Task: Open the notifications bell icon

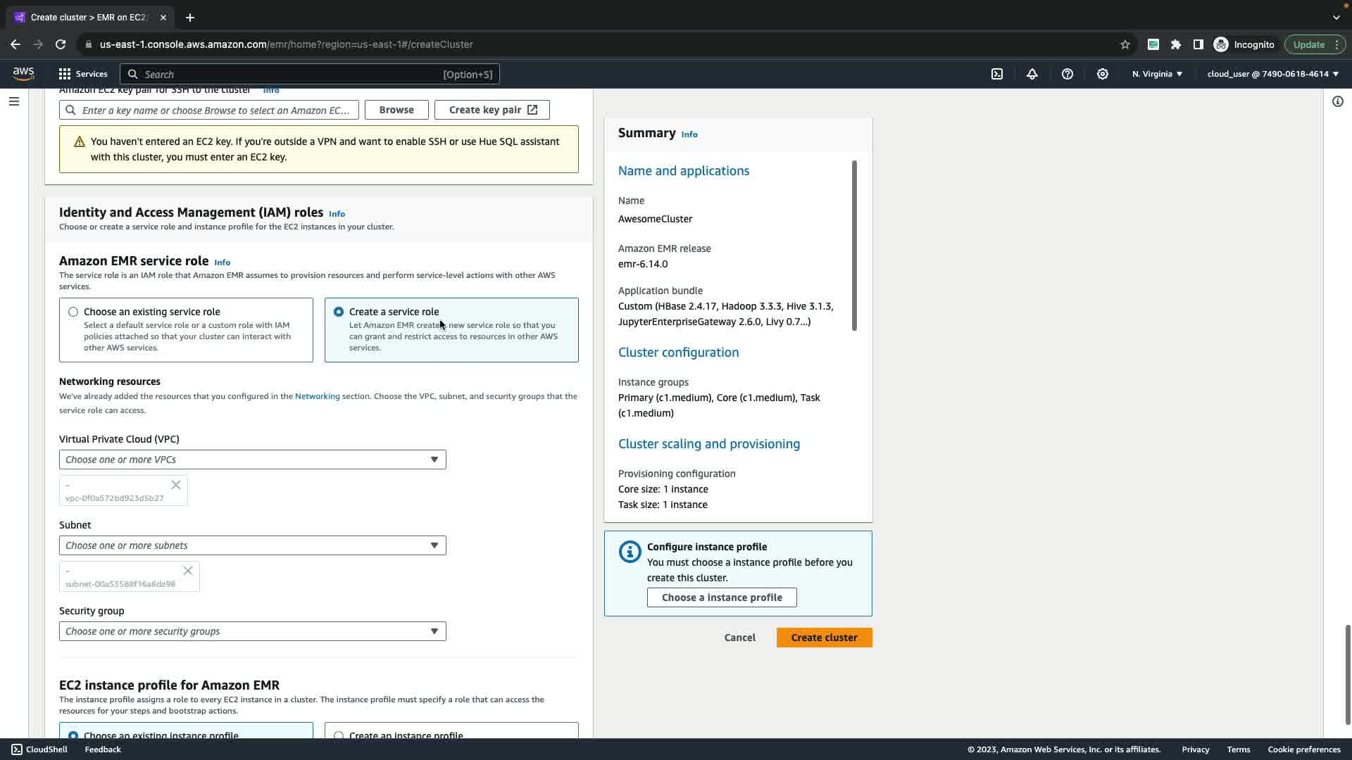Action: [1032, 74]
